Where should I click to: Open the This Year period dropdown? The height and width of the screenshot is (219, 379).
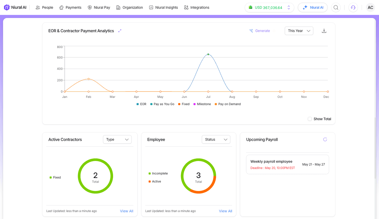point(299,31)
